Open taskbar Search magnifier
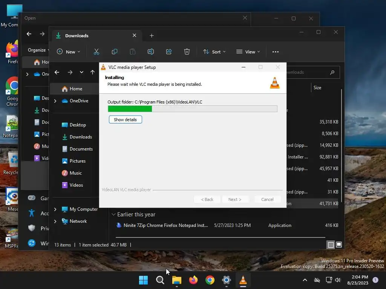The image size is (386, 289). pyautogui.click(x=160, y=280)
